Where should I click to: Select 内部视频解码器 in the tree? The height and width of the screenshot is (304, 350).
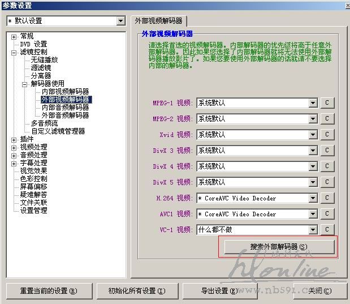click(65, 92)
